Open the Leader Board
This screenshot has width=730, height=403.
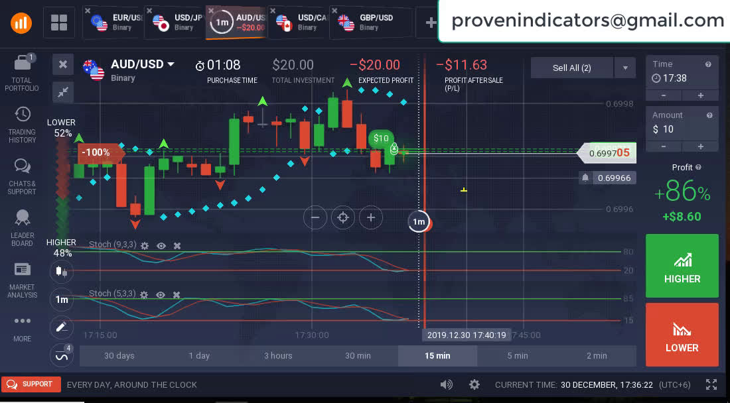pos(22,218)
